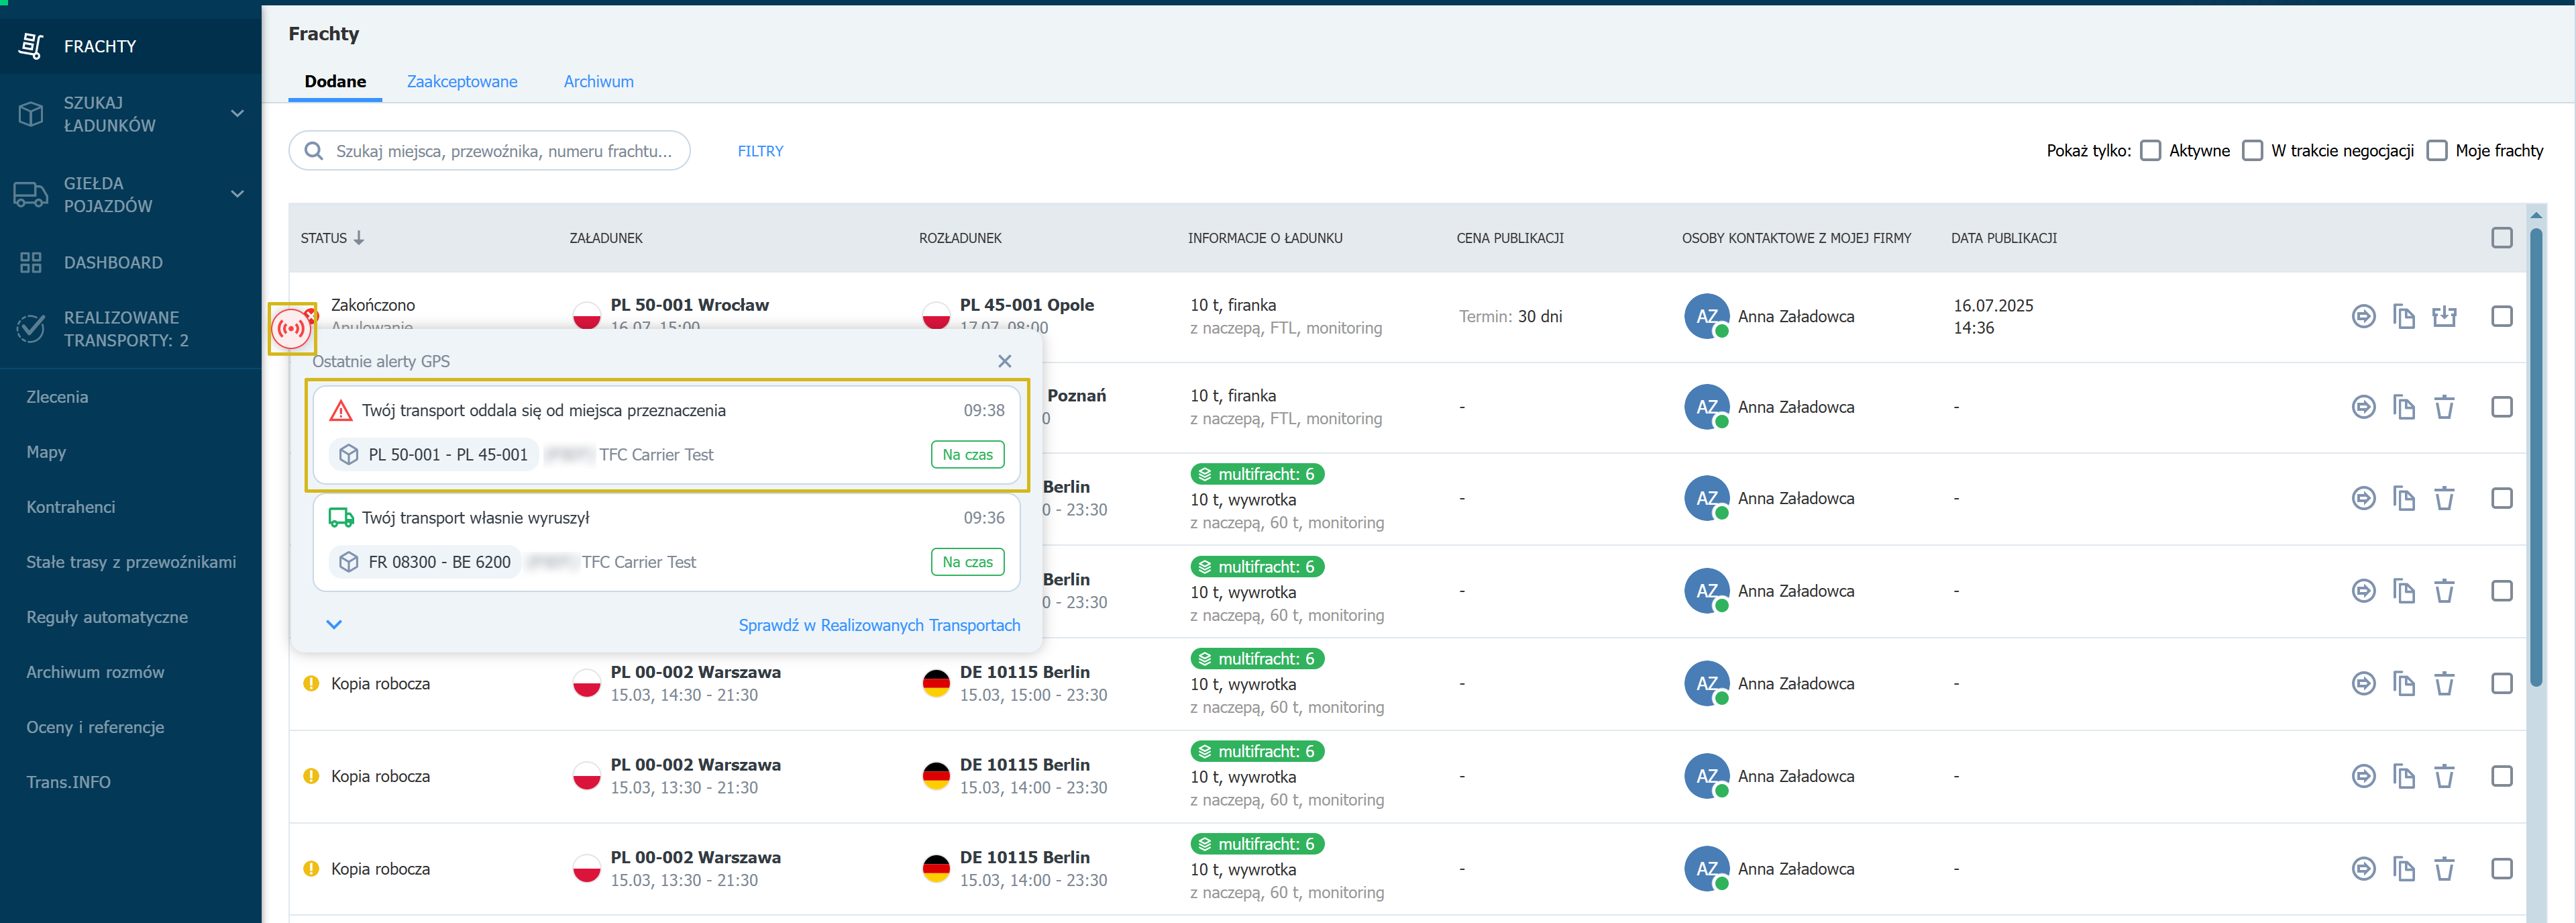Open the Archiwum tab
The width and height of the screenshot is (2576, 923).
point(598,82)
